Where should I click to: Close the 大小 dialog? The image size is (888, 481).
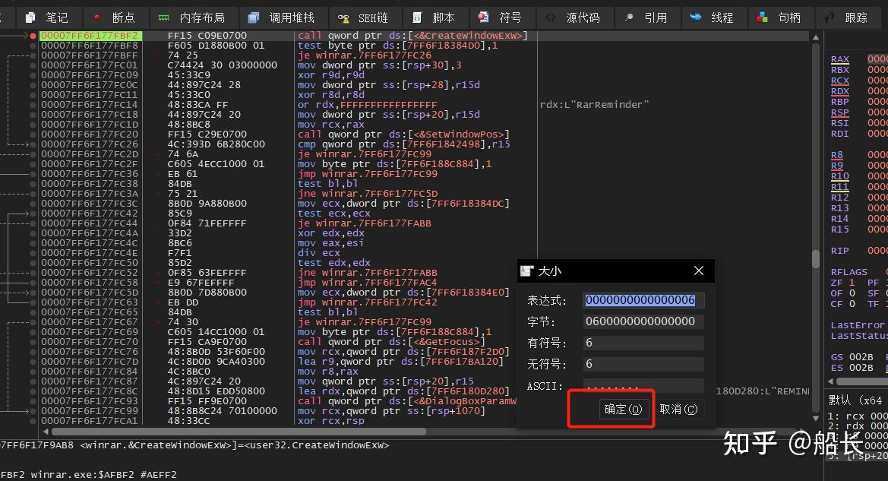pos(699,271)
